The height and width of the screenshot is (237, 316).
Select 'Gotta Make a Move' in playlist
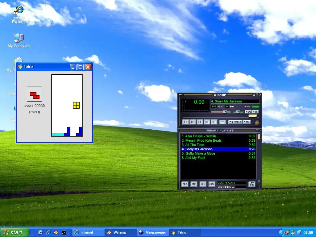218,153
